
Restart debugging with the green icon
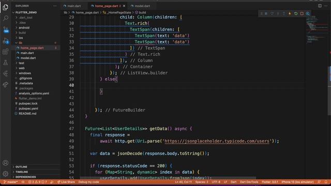point(296,14)
